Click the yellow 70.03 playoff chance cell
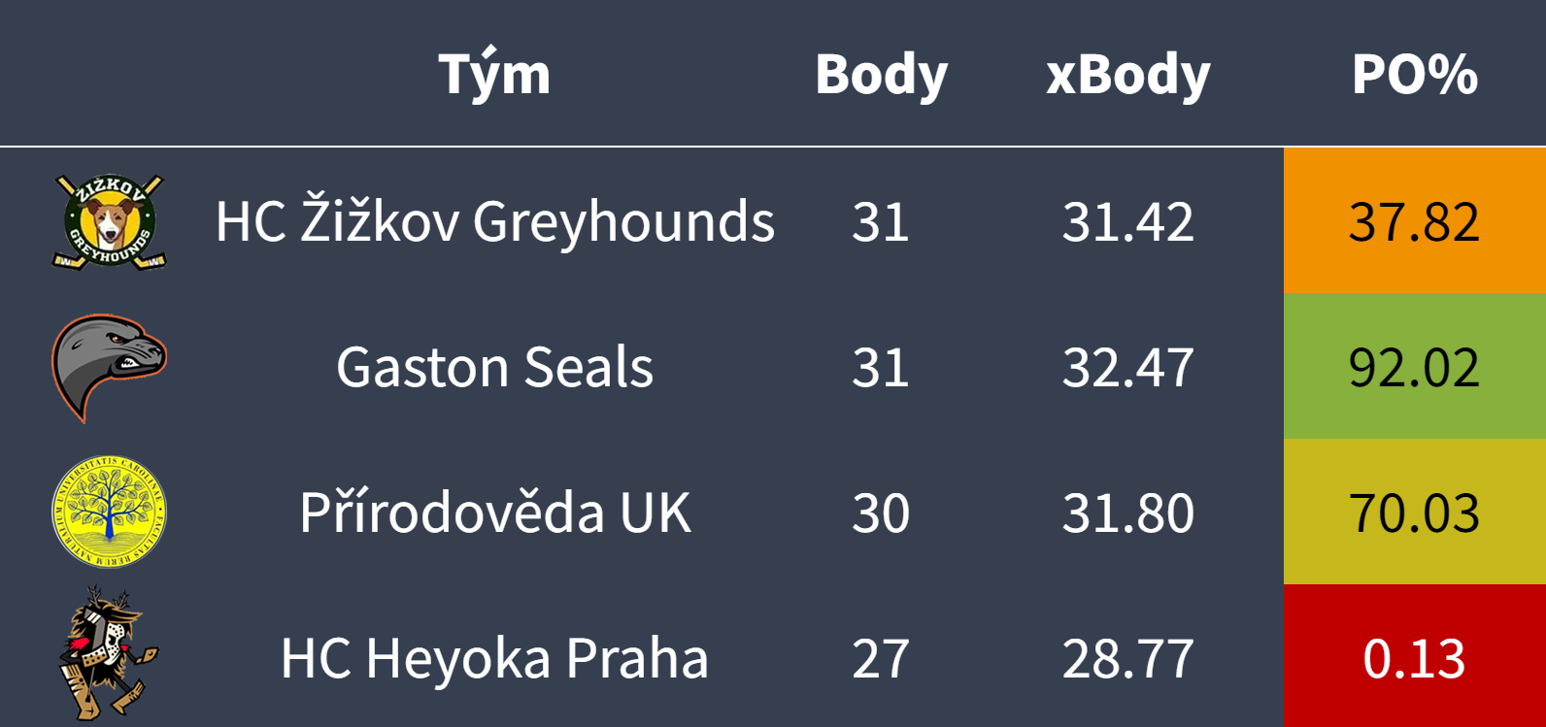1546x727 pixels. pyautogui.click(x=1414, y=512)
